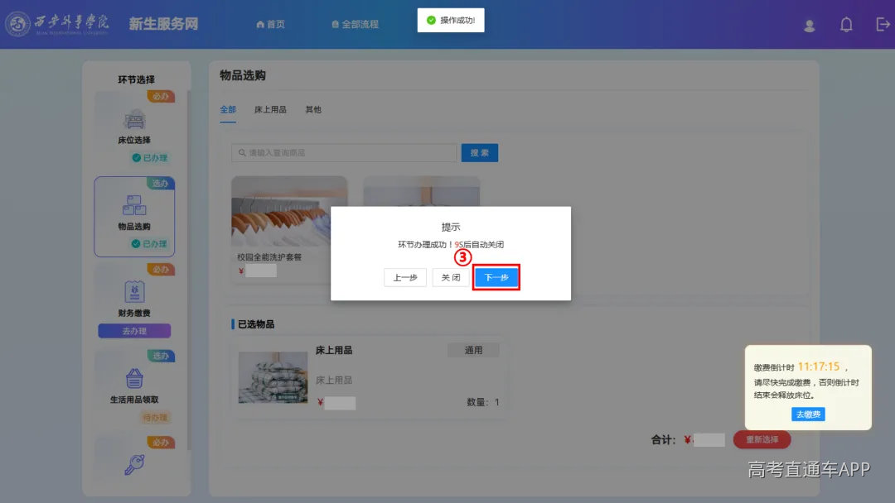Click the 待办理 status under 生活用品领取

(x=155, y=418)
